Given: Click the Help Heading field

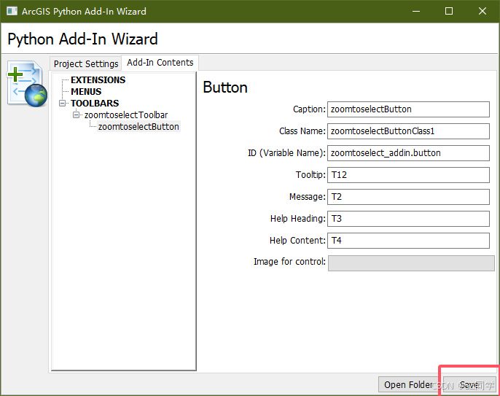Looking at the screenshot, I should pyautogui.click(x=408, y=219).
